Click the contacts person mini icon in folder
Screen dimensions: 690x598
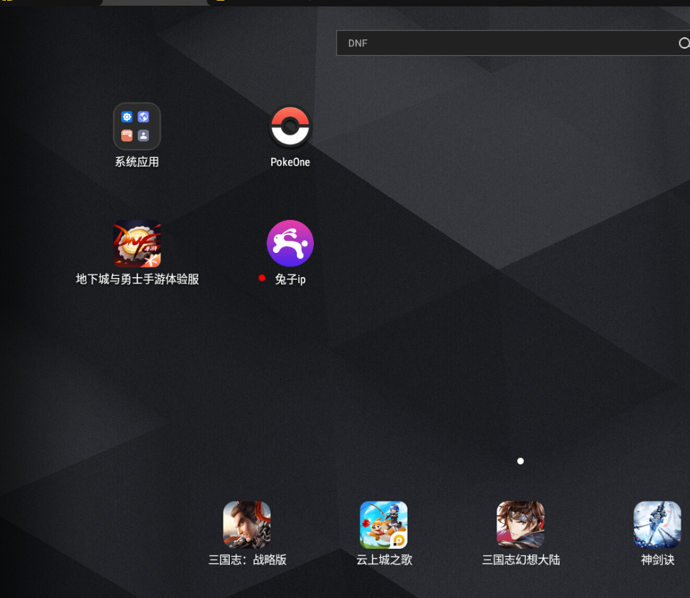143,135
